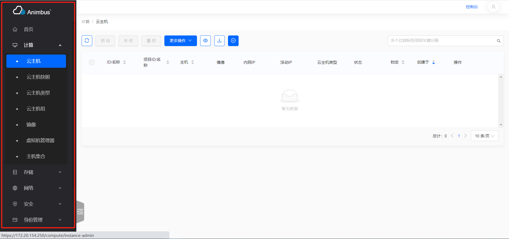Click the search magnifier icon

[x=498, y=41]
